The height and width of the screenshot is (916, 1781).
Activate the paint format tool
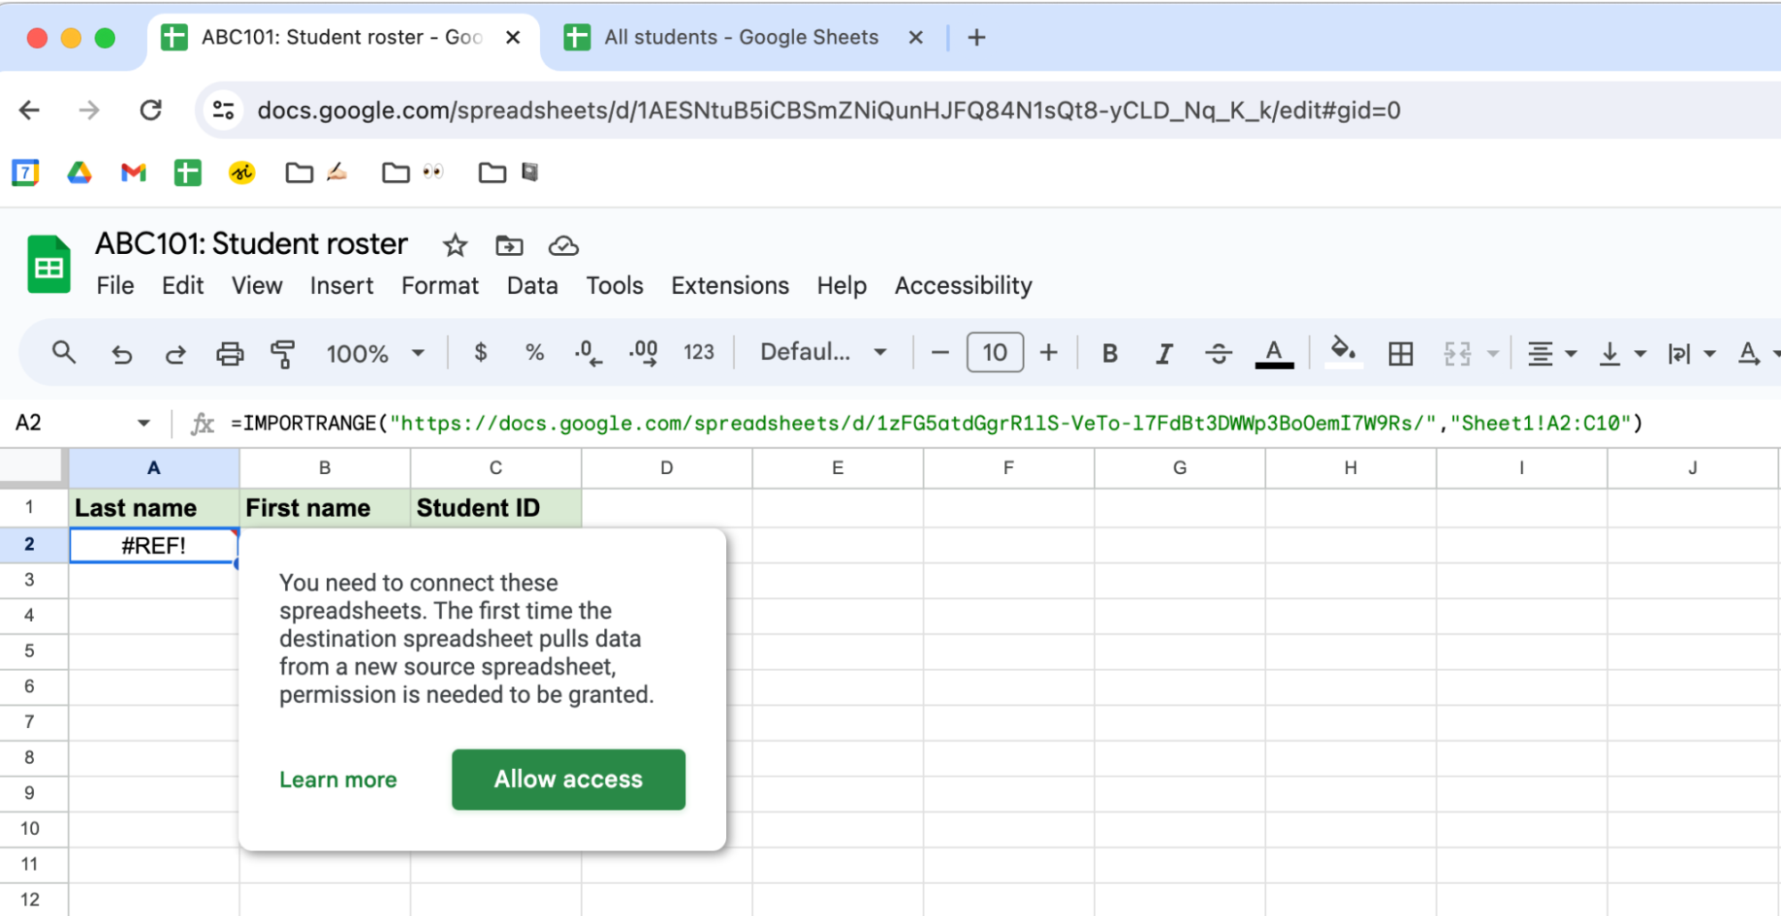282,354
